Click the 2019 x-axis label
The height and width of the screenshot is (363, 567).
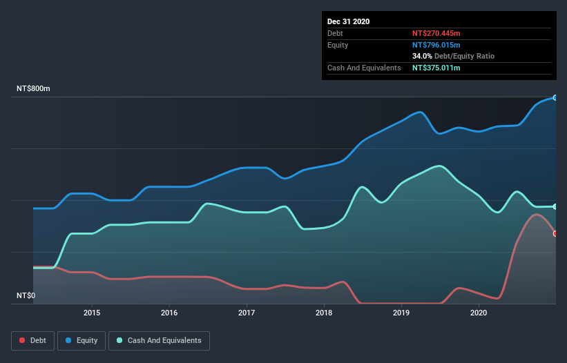click(401, 313)
